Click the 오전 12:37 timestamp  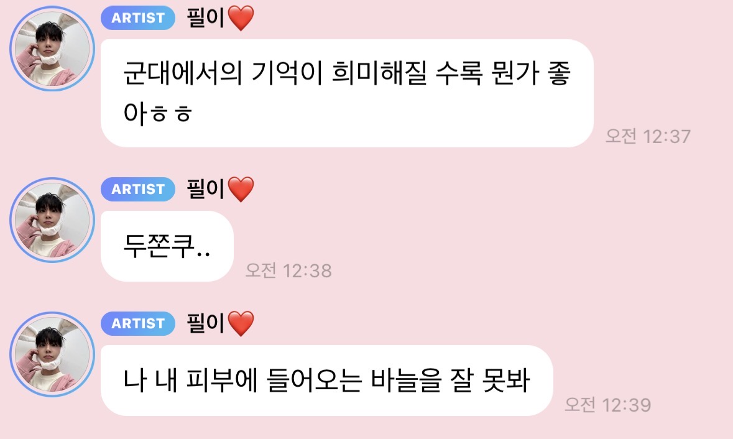(x=648, y=137)
